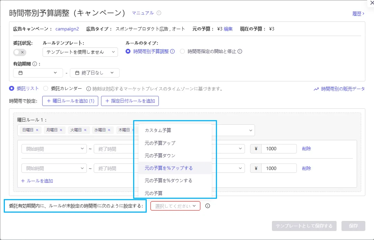Screen dimensions: 374x240
Task: Click first row budget amount field 1000
Action: (x=279, y=149)
